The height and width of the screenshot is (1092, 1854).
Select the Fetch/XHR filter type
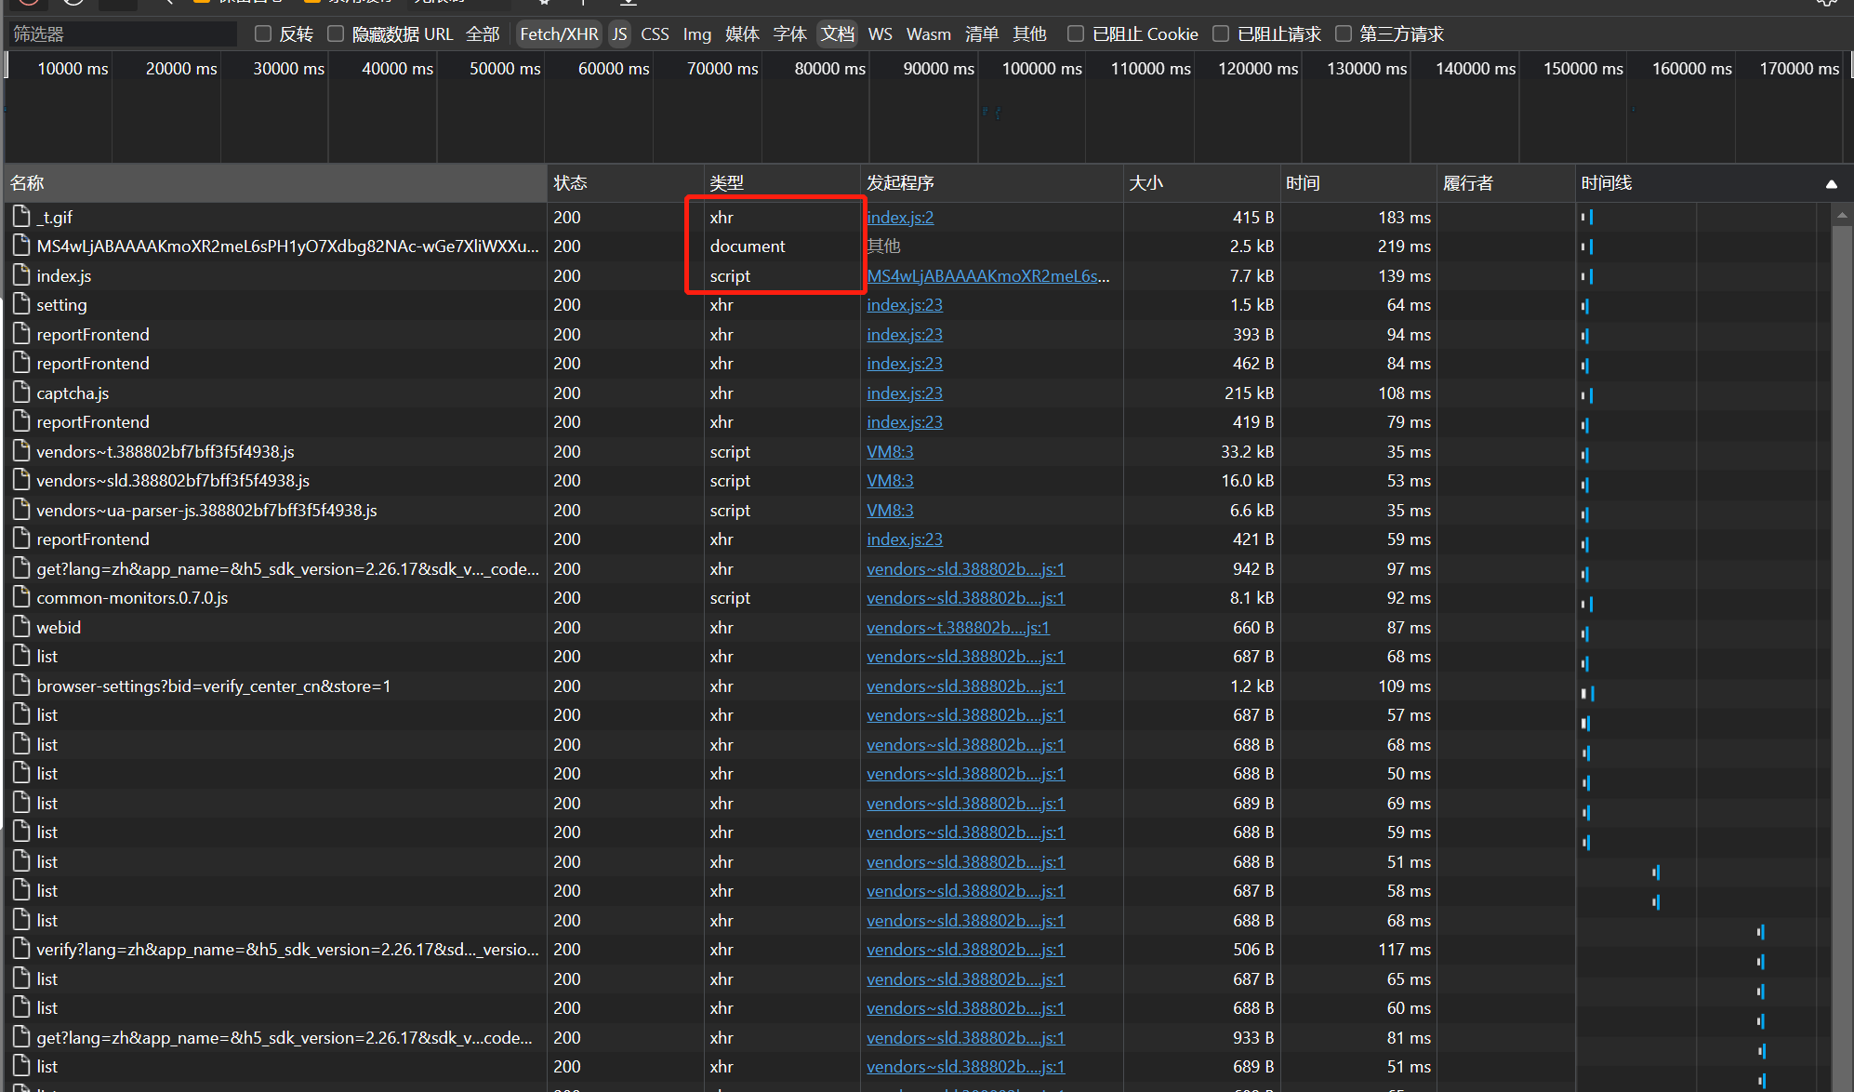(x=559, y=34)
